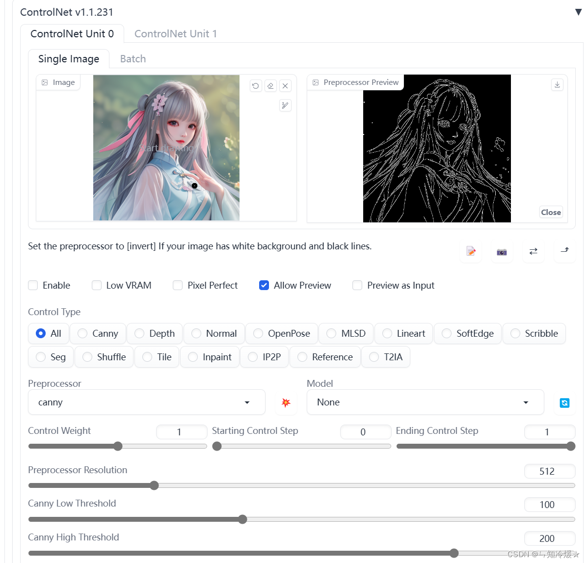The width and height of the screenshot is (587, 563).
Task: Adjust the Control Weight slider
Action: tap(118, 446)
